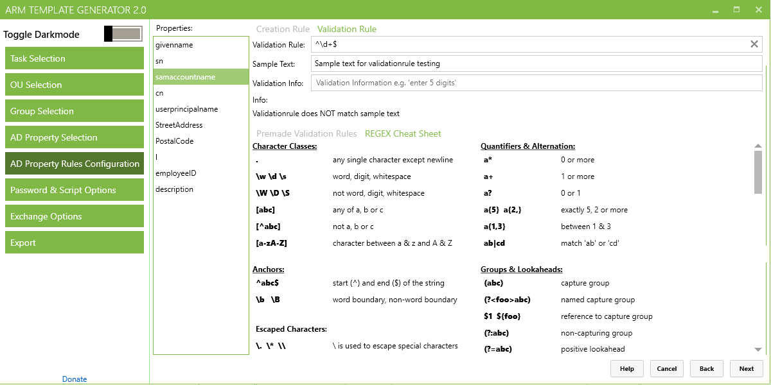
Task: Clear the Validation Rule field with X icon
Action: (x=754, y=44)
